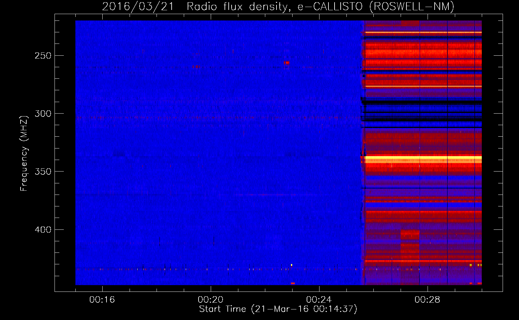Click the "Frequency (MHZ)" axis label
Viewport: 519px width, 320px height.
click(x=24, y=153)
